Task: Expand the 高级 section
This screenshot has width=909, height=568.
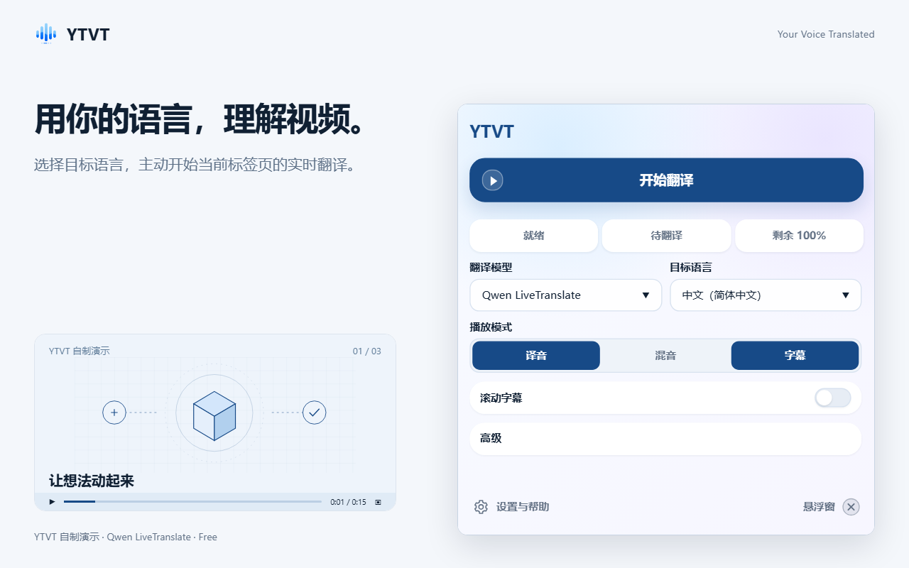Action: coord(665,439)
